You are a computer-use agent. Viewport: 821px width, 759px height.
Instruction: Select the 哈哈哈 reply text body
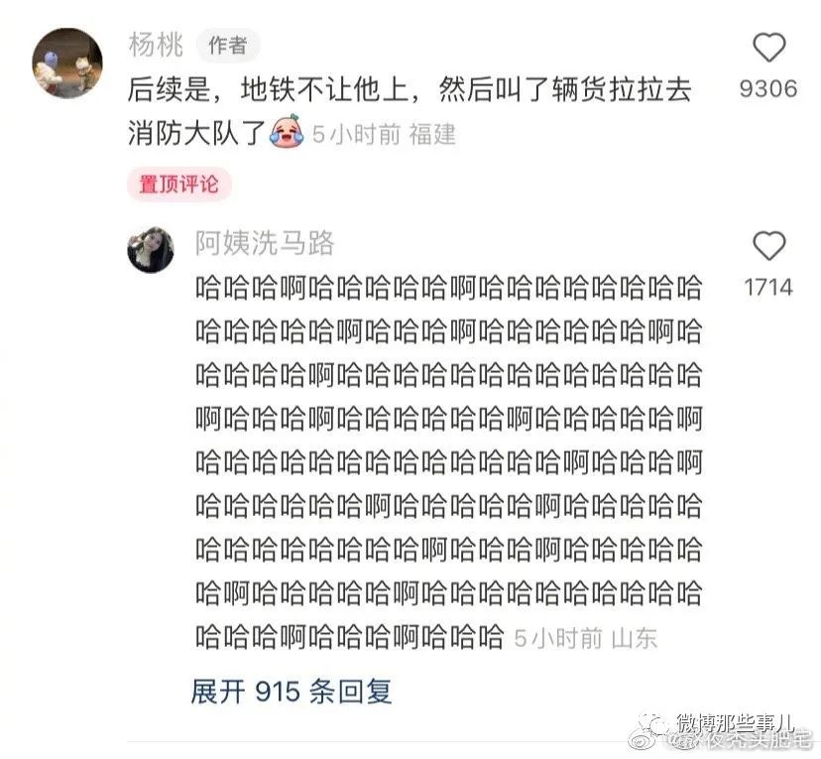point(449,462)
